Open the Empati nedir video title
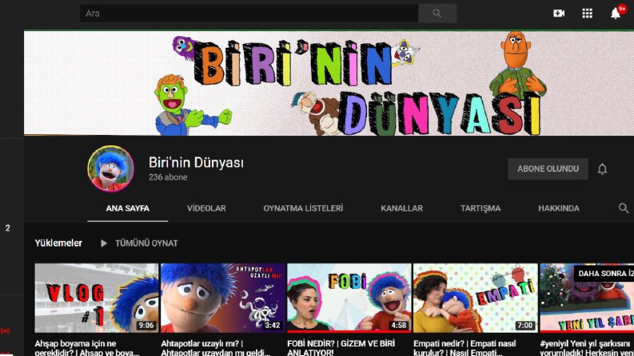Image resolution: width=634 pixels, height=356 pixels. tap(465, 347)
